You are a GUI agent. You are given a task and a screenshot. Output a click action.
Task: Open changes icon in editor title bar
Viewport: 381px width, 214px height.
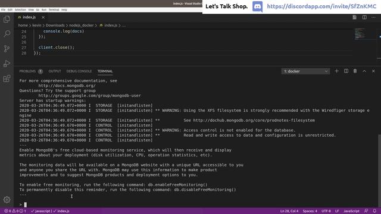pos(355,17)
